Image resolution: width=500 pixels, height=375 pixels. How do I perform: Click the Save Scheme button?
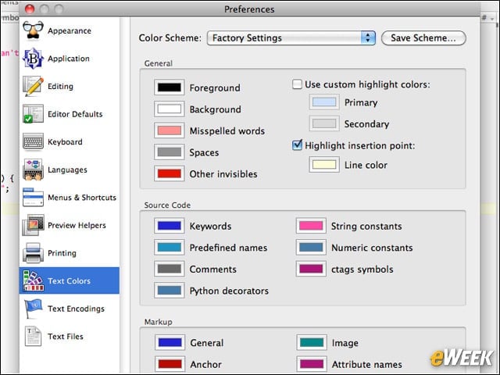[x=423, y=38]
